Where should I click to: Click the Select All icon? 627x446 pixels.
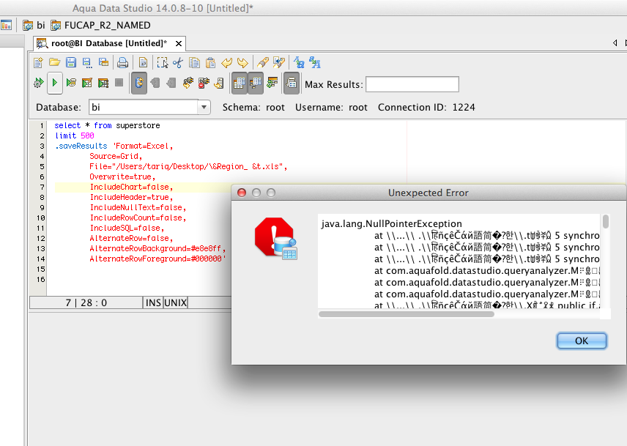163,62
